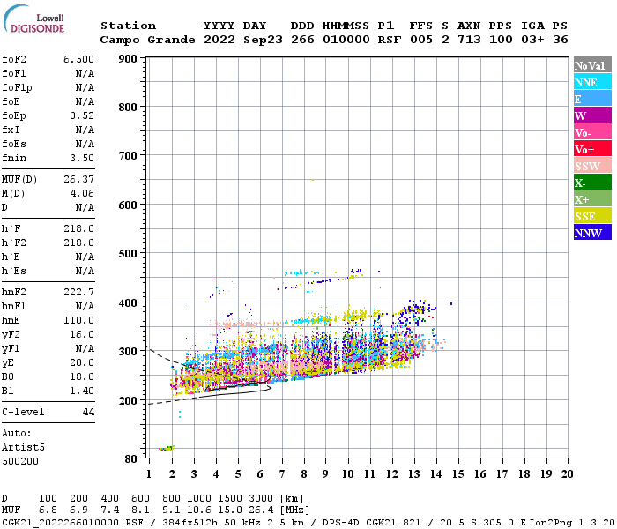
Task: Click the AXN value 713
Action: pyautogui.click(x=469, y=40)
